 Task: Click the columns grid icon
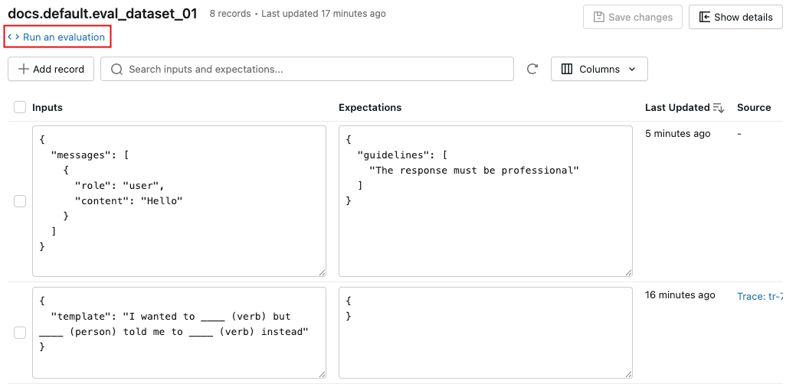point(567,69)
